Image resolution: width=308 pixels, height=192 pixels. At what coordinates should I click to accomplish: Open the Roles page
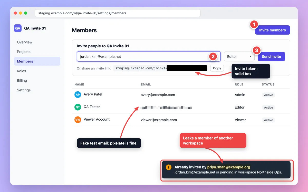coord(37,71)
